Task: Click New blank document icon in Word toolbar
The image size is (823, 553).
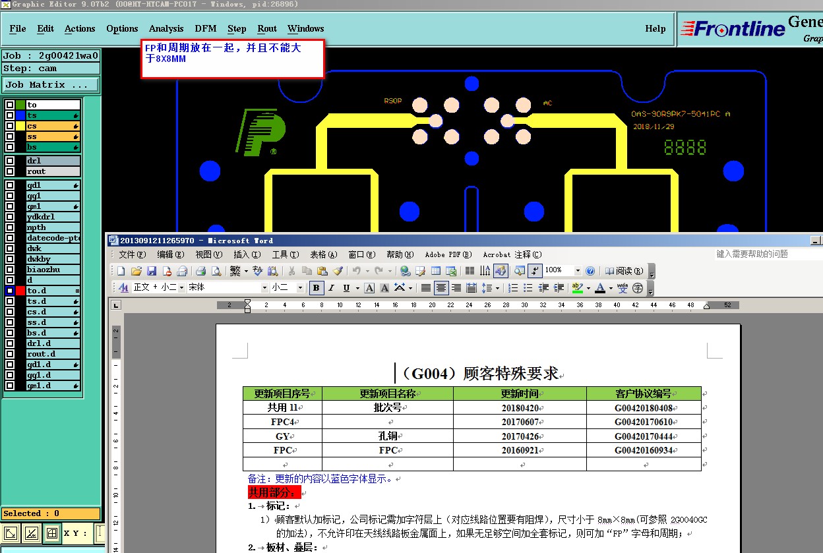Action: point(121,271)
